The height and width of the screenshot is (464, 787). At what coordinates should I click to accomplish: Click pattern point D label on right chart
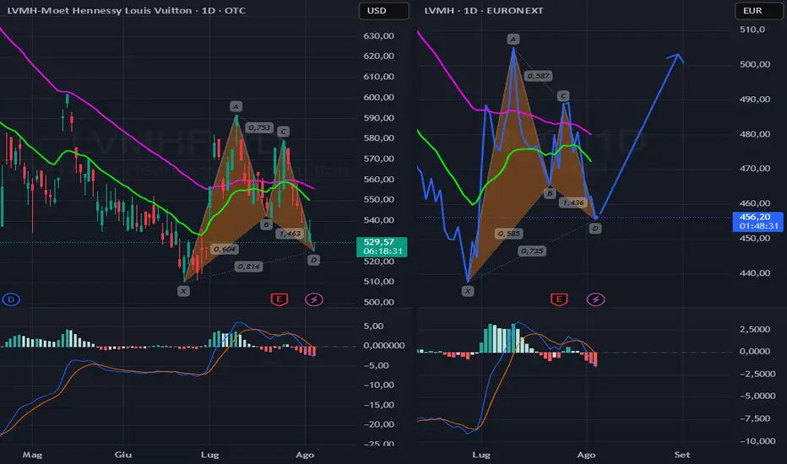(594, 229)
